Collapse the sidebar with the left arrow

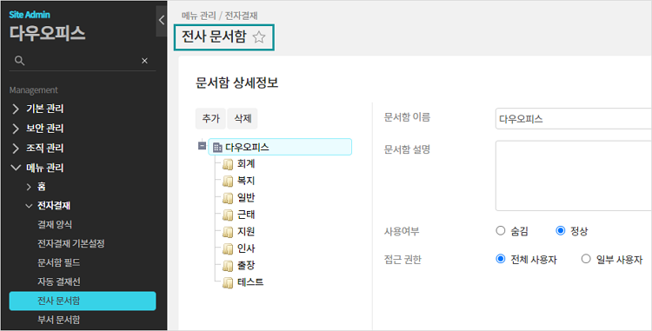[x=162, y=20]
